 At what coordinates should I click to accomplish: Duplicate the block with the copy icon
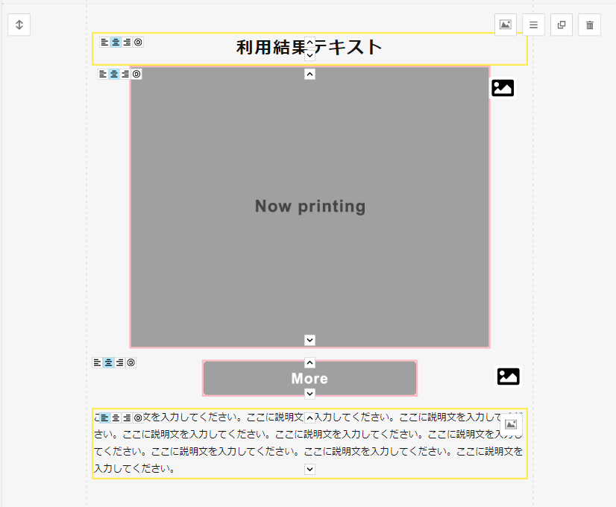click(x=562, y=25)
